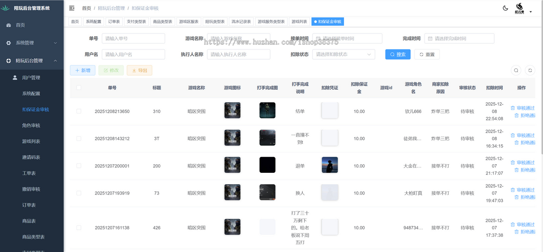Focus the 单号 input field
543x252 pixels.
coord(133,38)
